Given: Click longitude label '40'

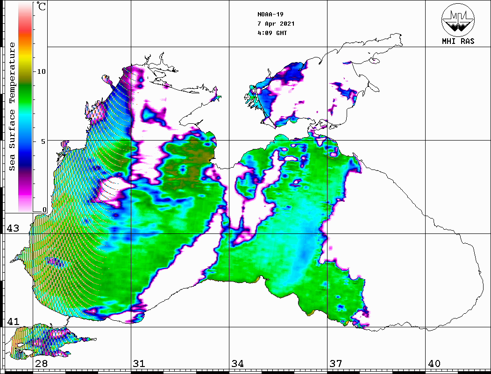Looking at the screenshot, I should click(434, 364).
